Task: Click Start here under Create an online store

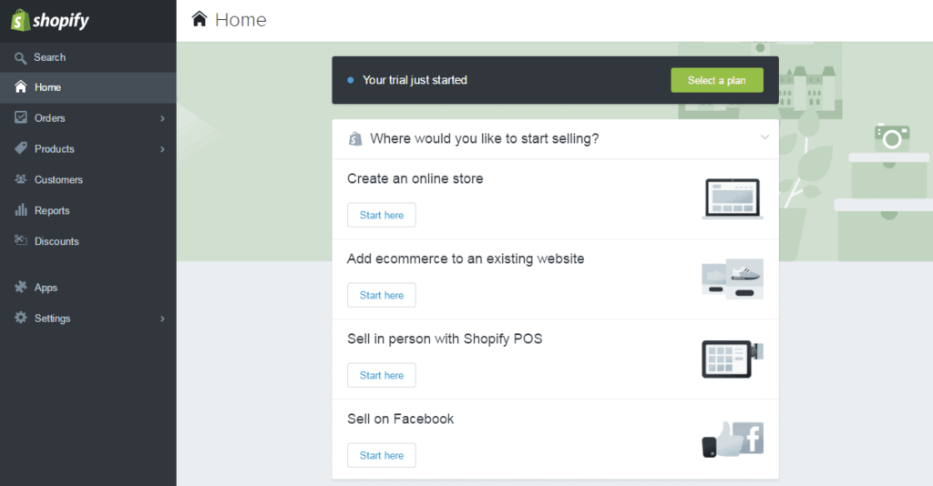Action: [381, 216]
